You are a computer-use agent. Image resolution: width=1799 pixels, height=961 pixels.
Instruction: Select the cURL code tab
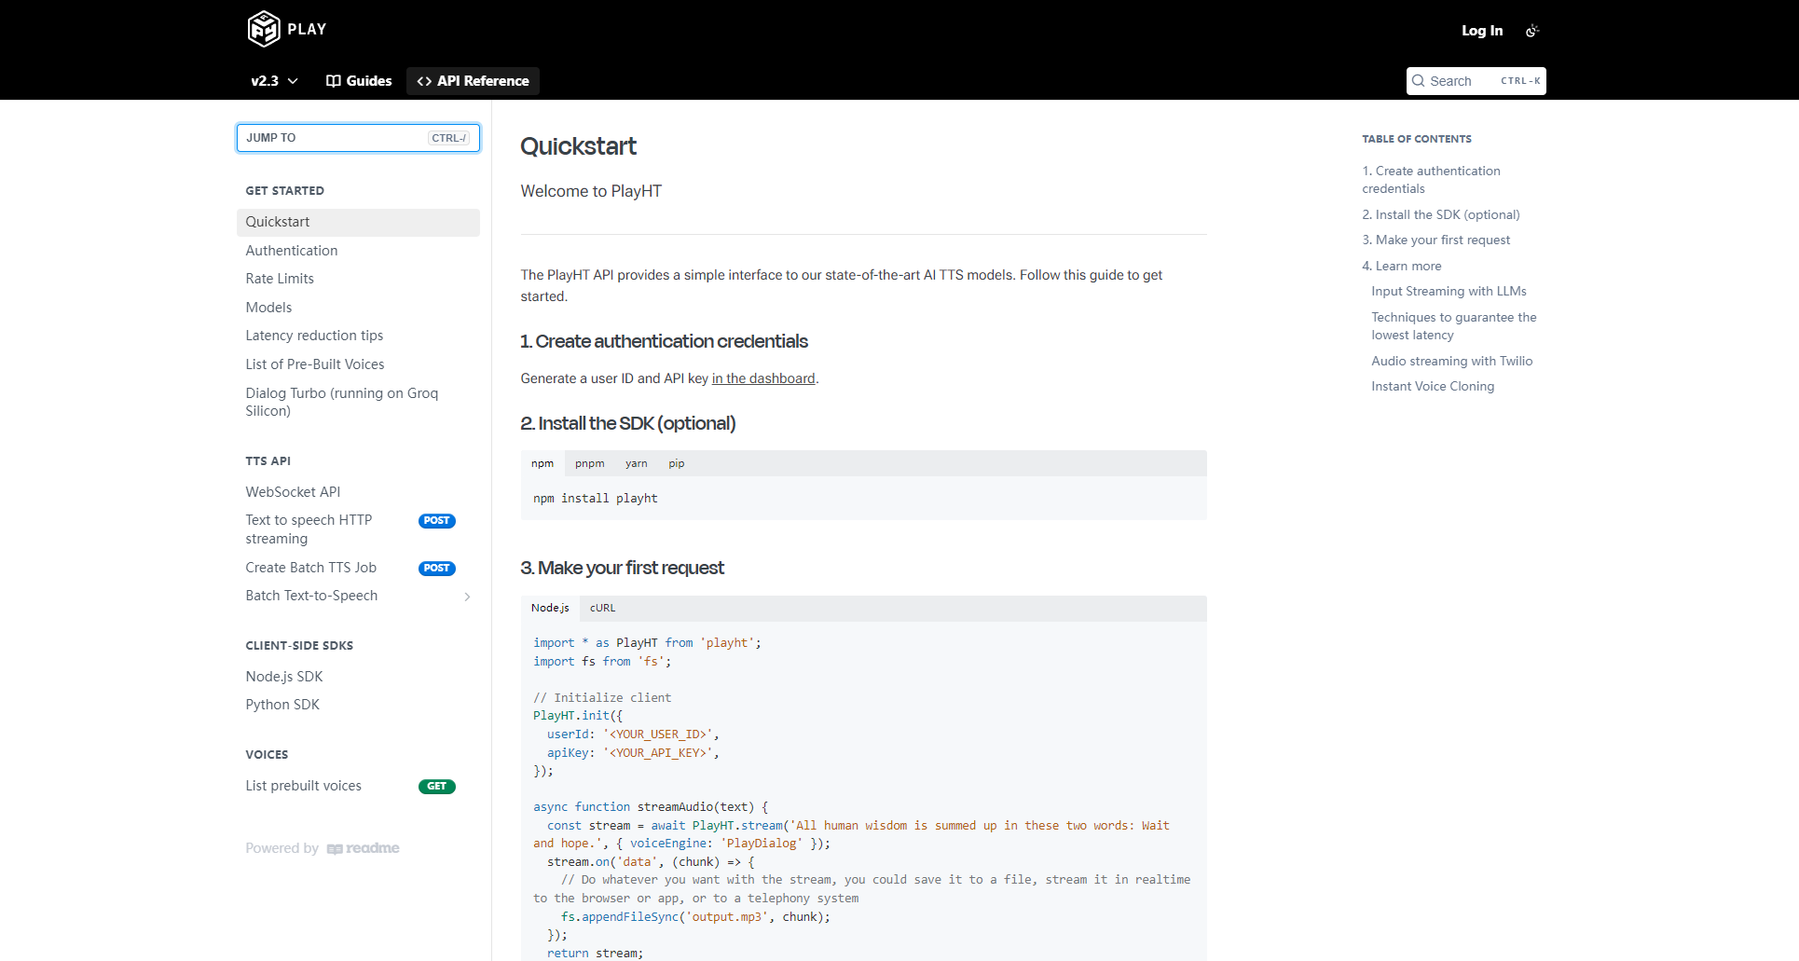point(602,608)
